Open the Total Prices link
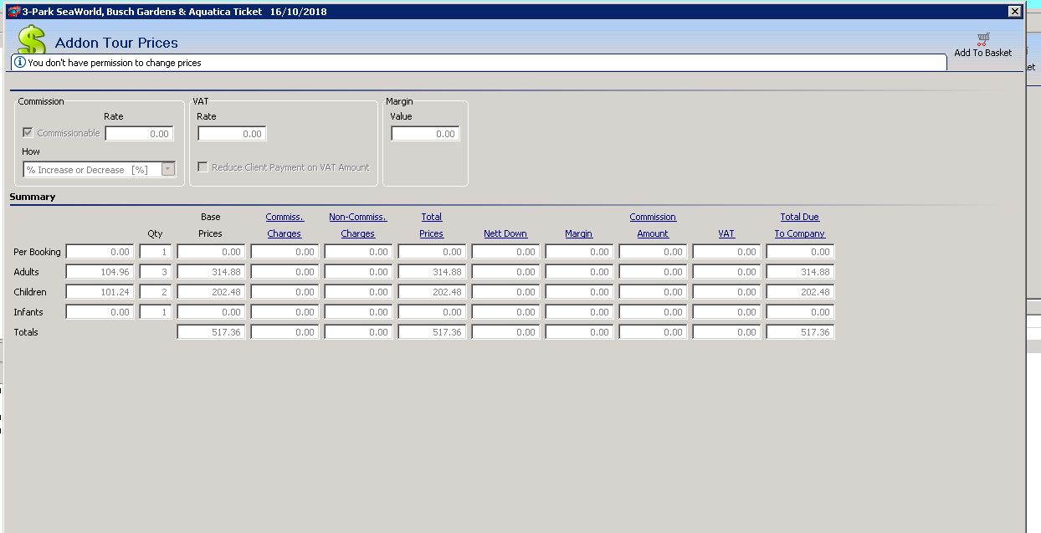 [432, 225]
